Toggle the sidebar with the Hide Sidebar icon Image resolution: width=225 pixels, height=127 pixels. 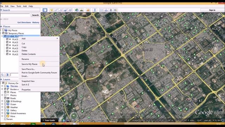coord(45,10)
